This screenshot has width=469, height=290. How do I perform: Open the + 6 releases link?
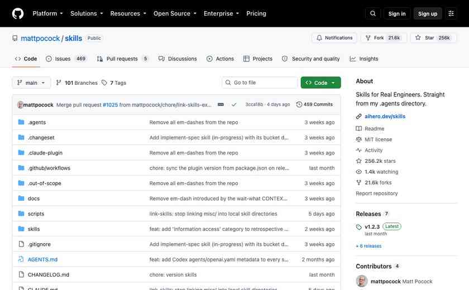[x=368, y=246]
